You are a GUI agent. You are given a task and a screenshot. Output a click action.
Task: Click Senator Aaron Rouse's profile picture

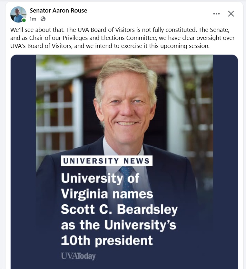tap(18, 14)
